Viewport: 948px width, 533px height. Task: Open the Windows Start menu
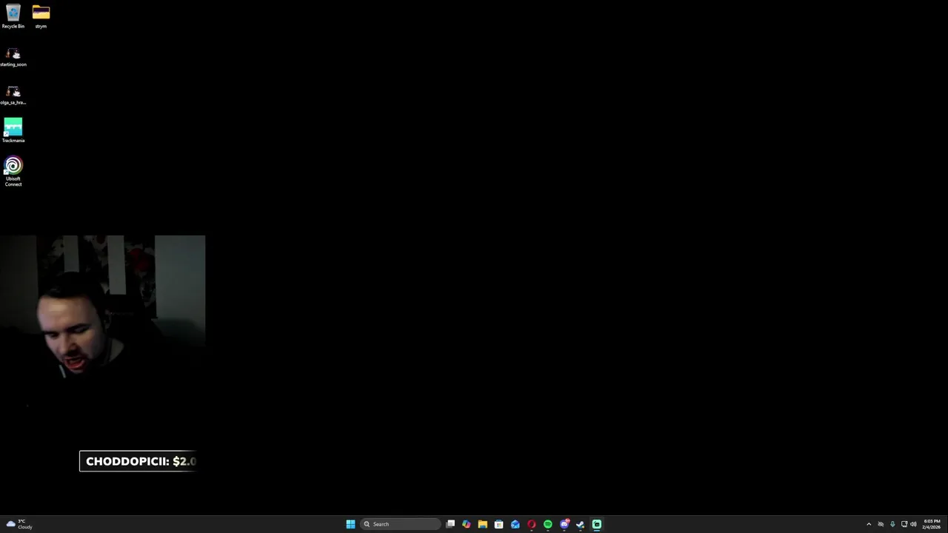(350, 524)
